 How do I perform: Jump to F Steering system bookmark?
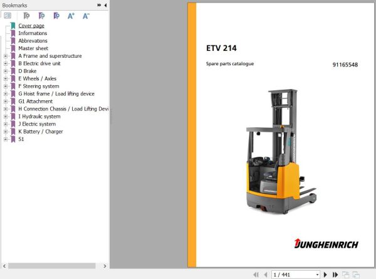tap(39, 86)
